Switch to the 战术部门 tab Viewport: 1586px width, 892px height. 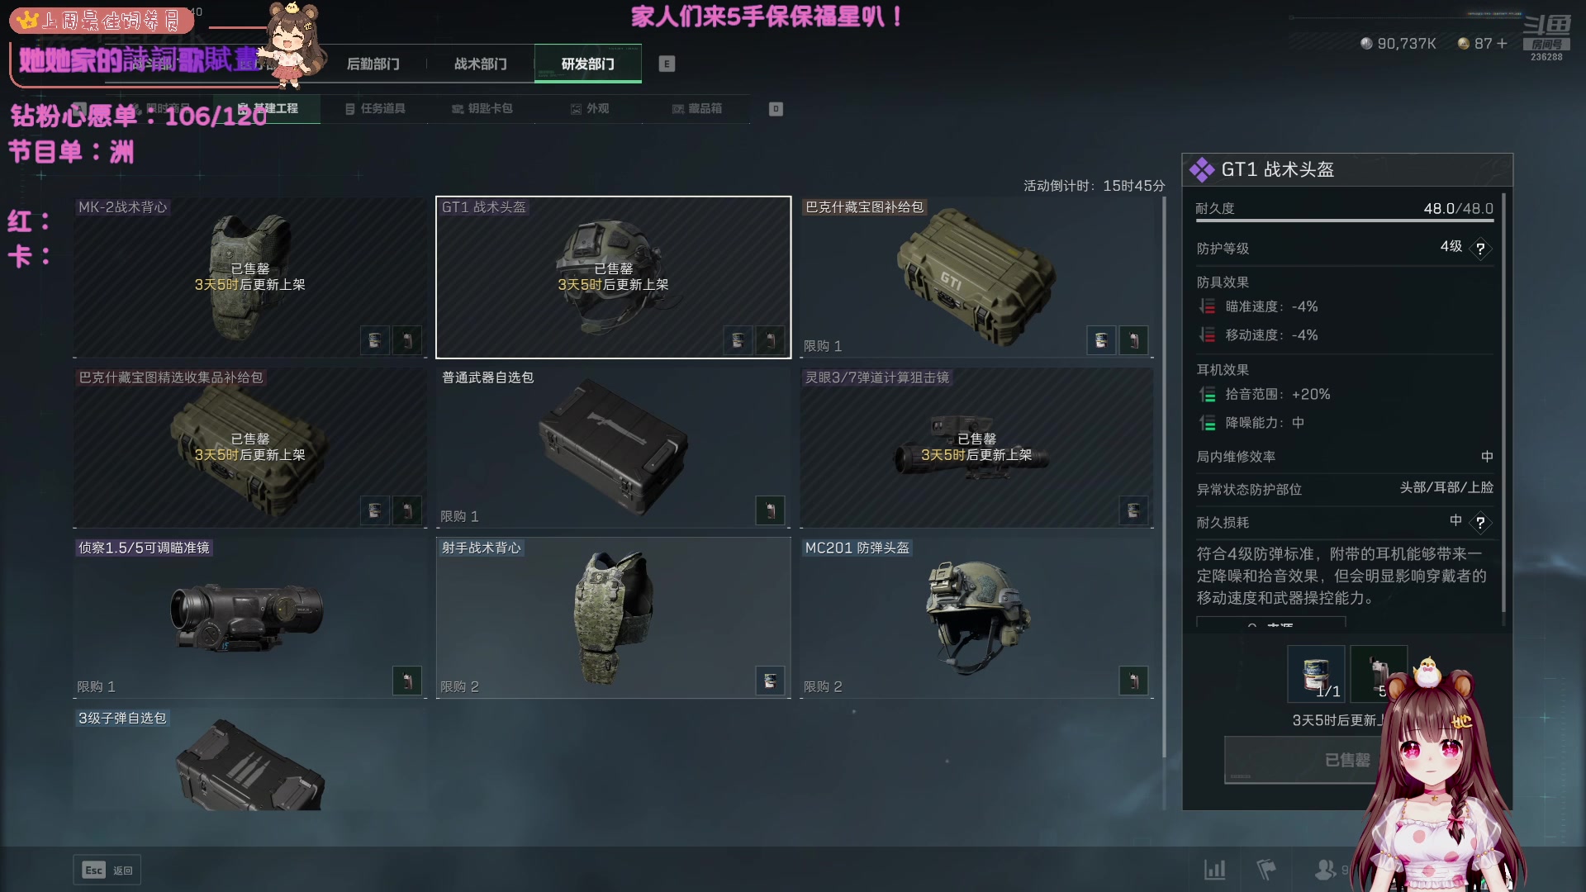pos(480,64)
